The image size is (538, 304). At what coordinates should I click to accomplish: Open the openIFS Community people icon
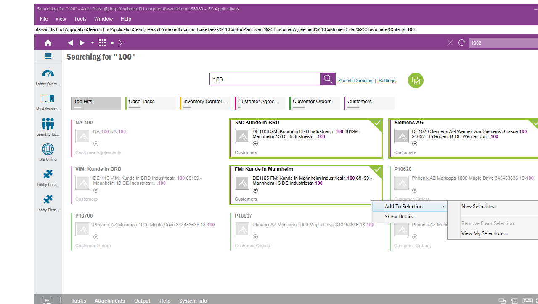[x=48, y=124]
